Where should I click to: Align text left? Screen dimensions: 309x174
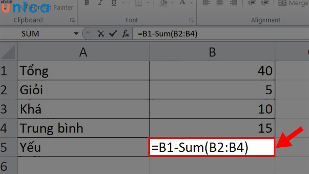206,3
